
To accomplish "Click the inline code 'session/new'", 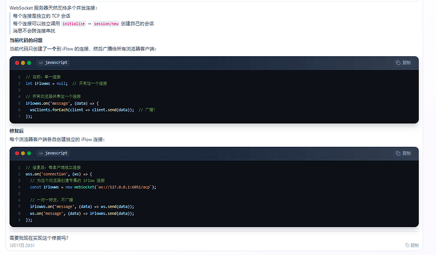I will click(x=106, y=24).
